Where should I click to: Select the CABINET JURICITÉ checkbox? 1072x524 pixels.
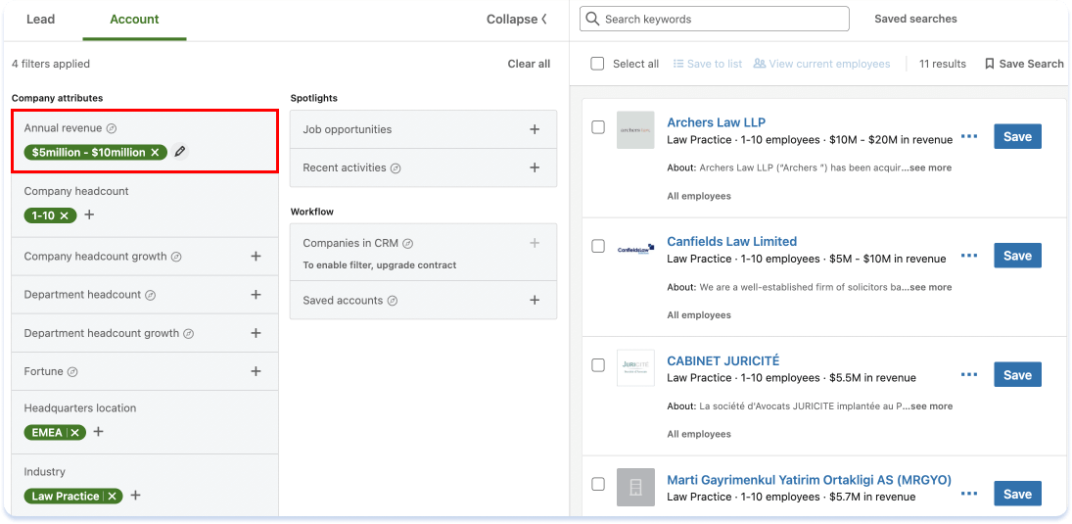tap(598, 365)
